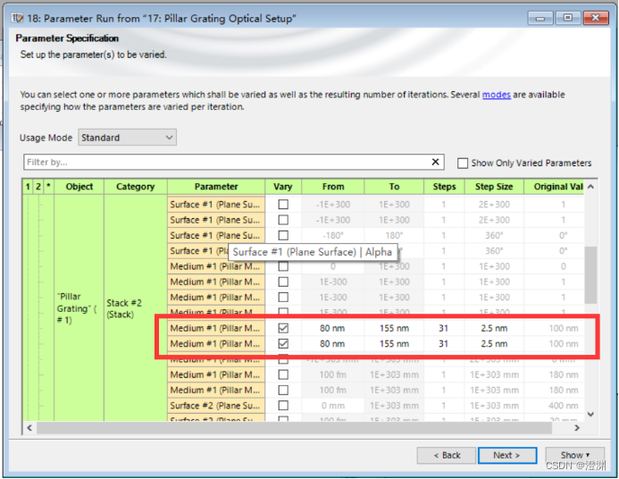Click the To column header

click(394, 187)
